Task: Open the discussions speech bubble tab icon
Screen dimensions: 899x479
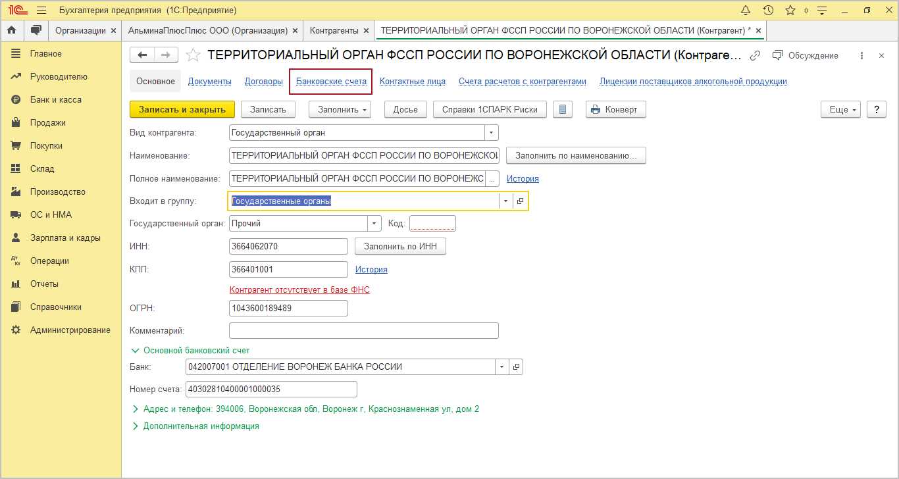Action: tap(36, 30)
